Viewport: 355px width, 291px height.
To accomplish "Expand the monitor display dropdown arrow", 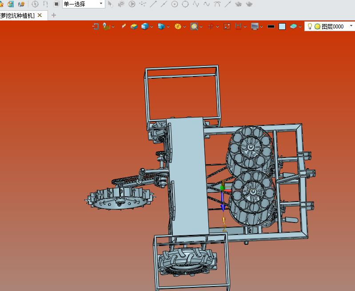I will (x=262, y=27).
